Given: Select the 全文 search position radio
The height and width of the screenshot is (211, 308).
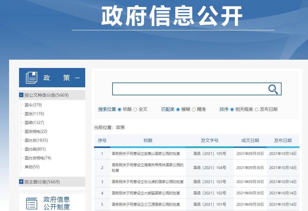Looking at the screenshot, I should (x=135, y=109).
